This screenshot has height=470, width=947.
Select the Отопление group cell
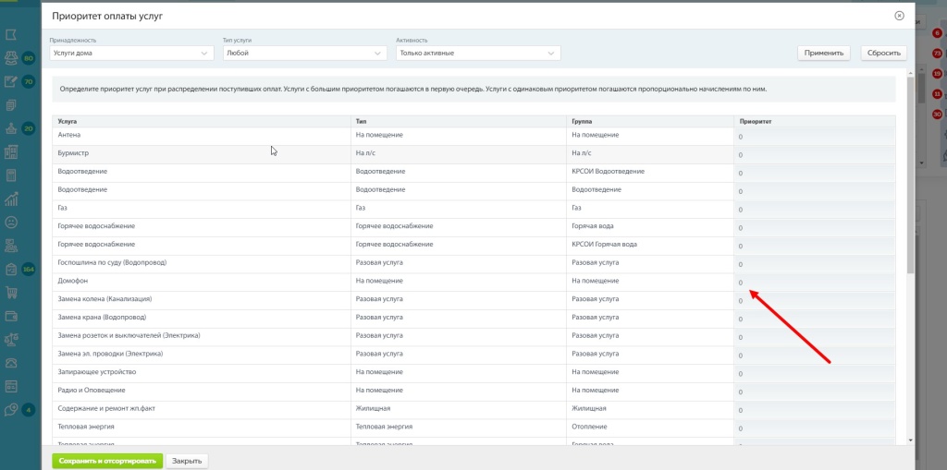click(650, 427)
